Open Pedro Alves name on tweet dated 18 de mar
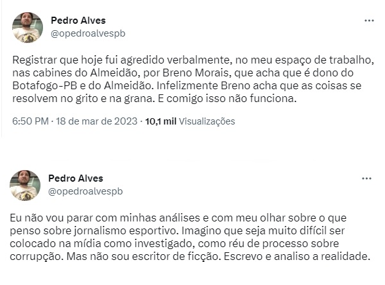The width and height of the screenshot is (385, 285). pos(78,21)
